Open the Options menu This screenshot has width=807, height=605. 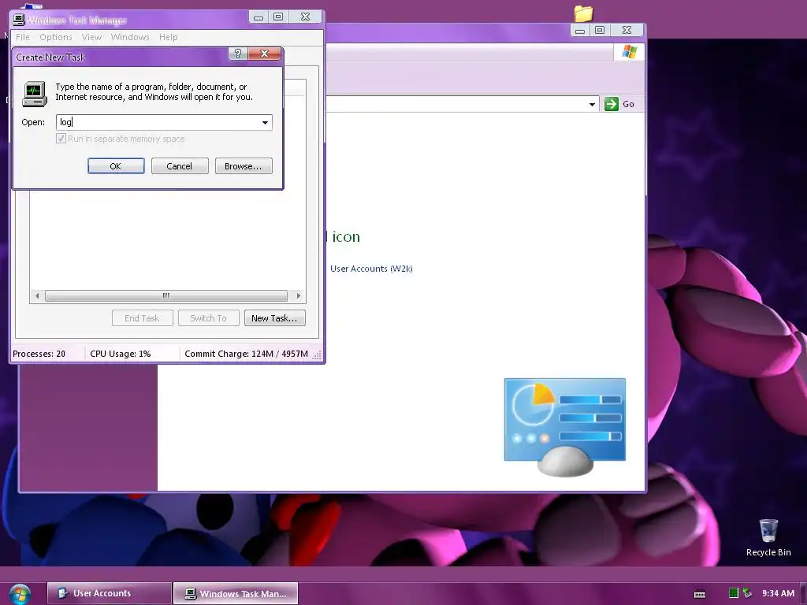(56, 37)
